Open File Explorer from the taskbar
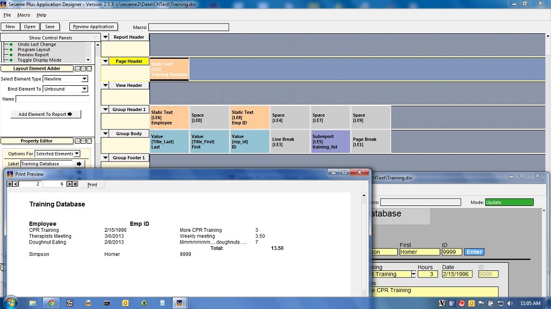The height and width of the screenshot is (309, 551). pyautogui.click(x=33, y=303)
